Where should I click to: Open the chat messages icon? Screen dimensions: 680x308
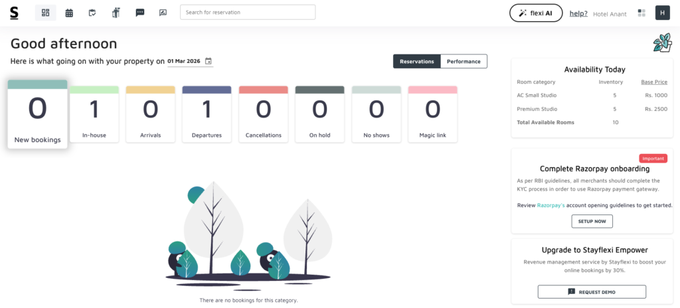point(139,13)
